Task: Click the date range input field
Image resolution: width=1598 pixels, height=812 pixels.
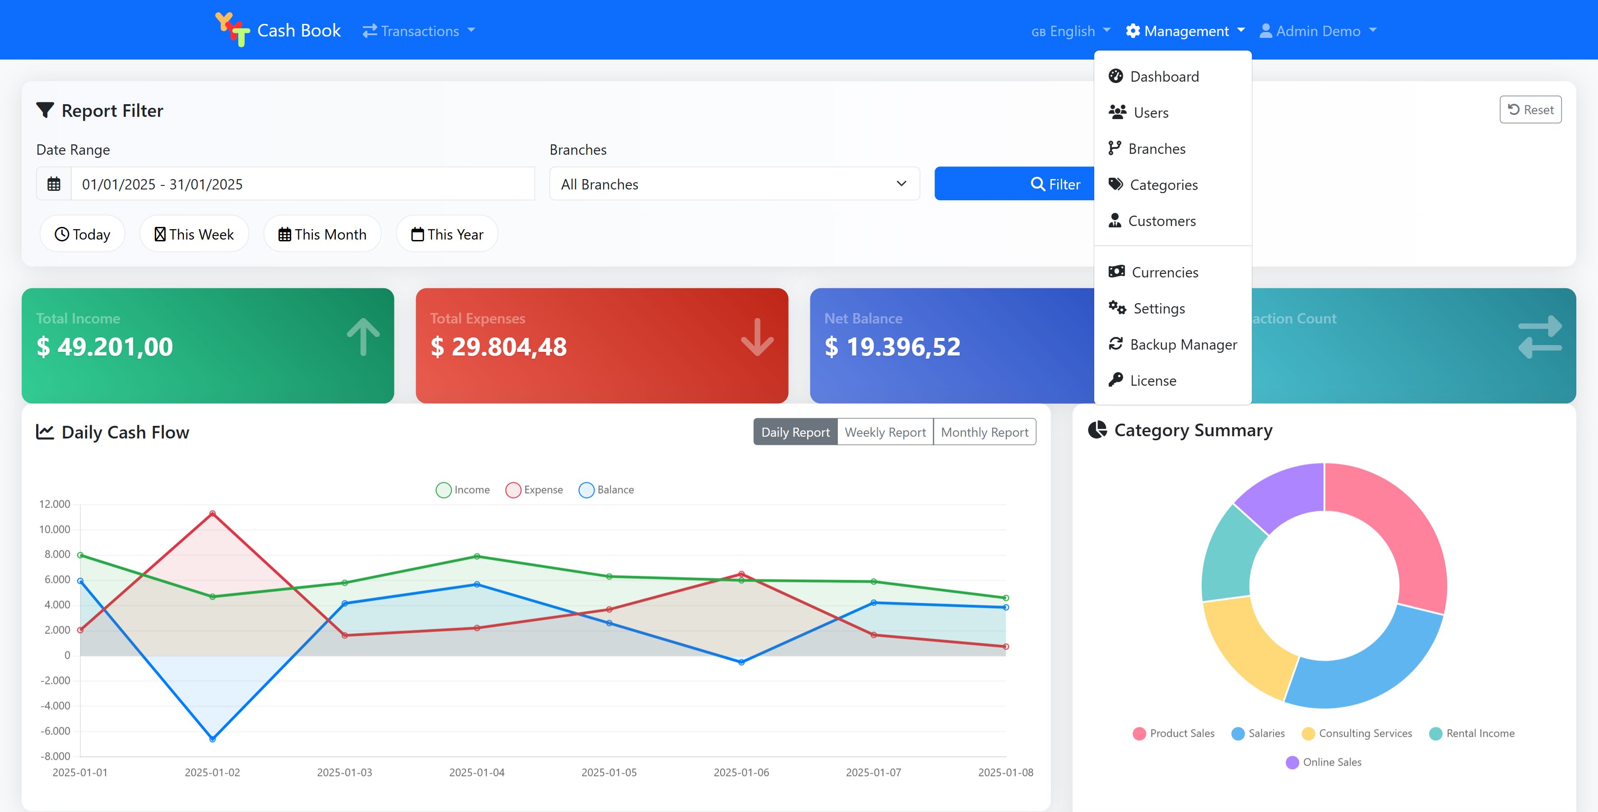Action: point(303,184)
